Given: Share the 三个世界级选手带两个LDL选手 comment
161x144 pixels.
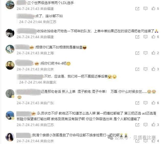Looking at the screenshot, I should click(137, 9).
